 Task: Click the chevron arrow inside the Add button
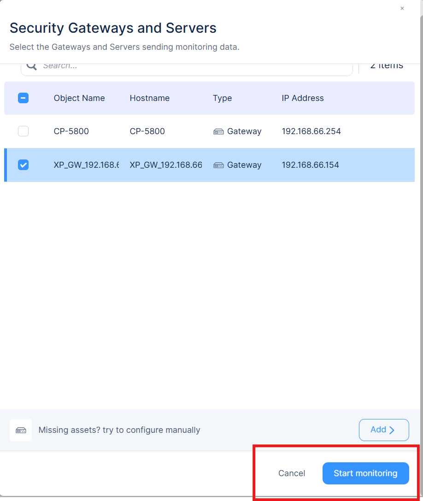tap(391, 430)
